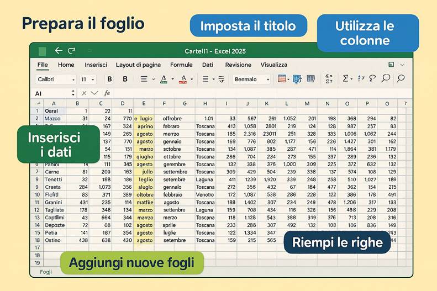Click the second B button beside the alignment icon

pyautogui.click(x=125, y=80)
